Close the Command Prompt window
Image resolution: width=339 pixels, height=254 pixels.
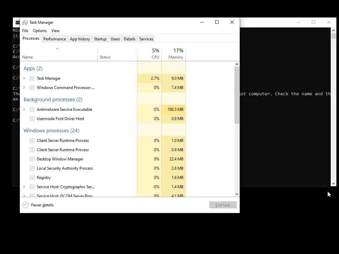point(329,22)
